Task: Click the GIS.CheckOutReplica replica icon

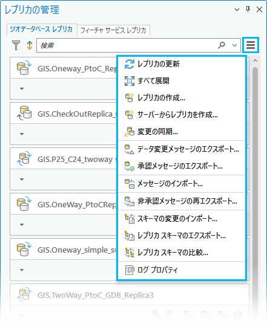Action: click(x=24, y=113)
